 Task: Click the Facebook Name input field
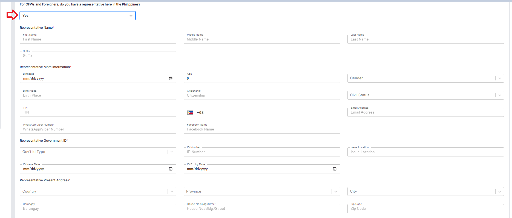point(262,129)
